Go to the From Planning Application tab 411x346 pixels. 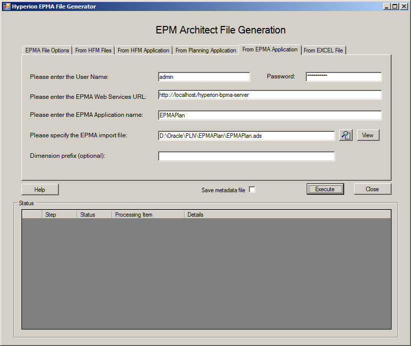point(206,50)
